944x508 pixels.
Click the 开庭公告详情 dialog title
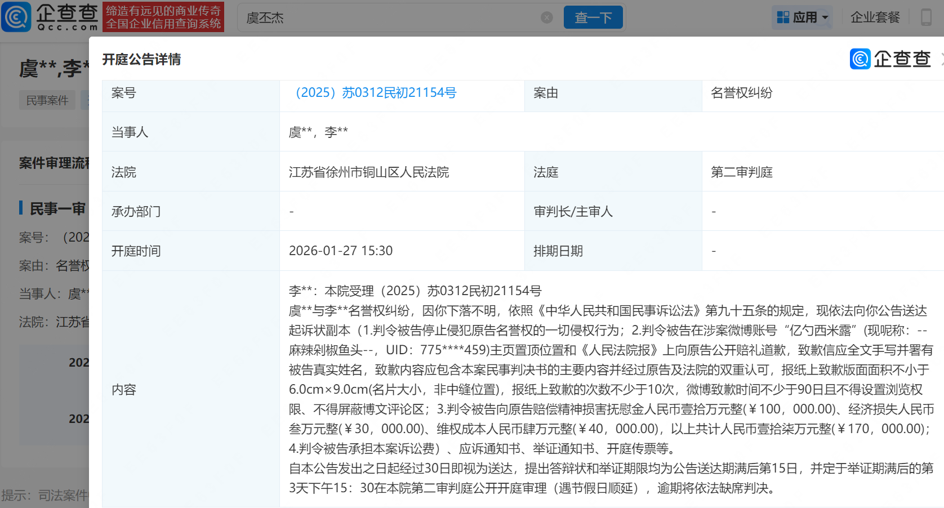point(141,60)
